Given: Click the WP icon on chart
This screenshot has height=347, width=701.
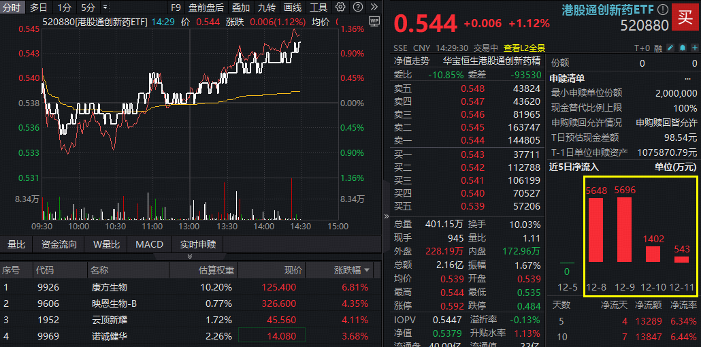Looking at the screenshot, I should pos(374,22).
